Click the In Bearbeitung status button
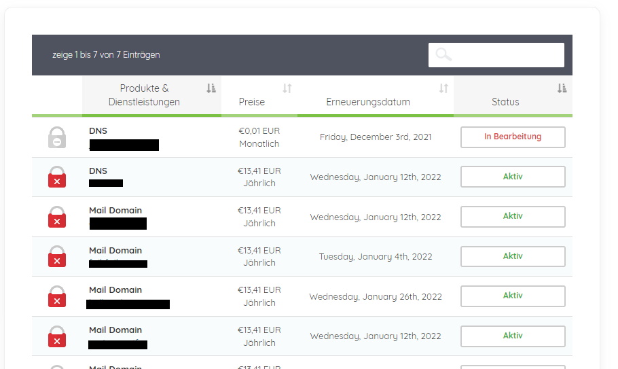The height and width of the screenshot is (369, 618). pos(513,137)
